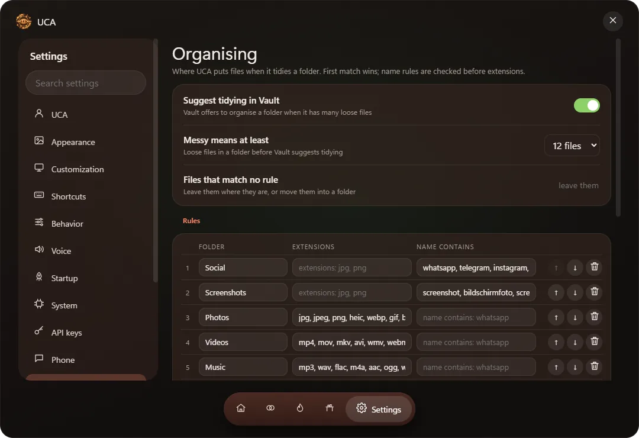Select Settings tab in bottom dock
Screen dimensions: 639x438
click(x=379, y=409)
